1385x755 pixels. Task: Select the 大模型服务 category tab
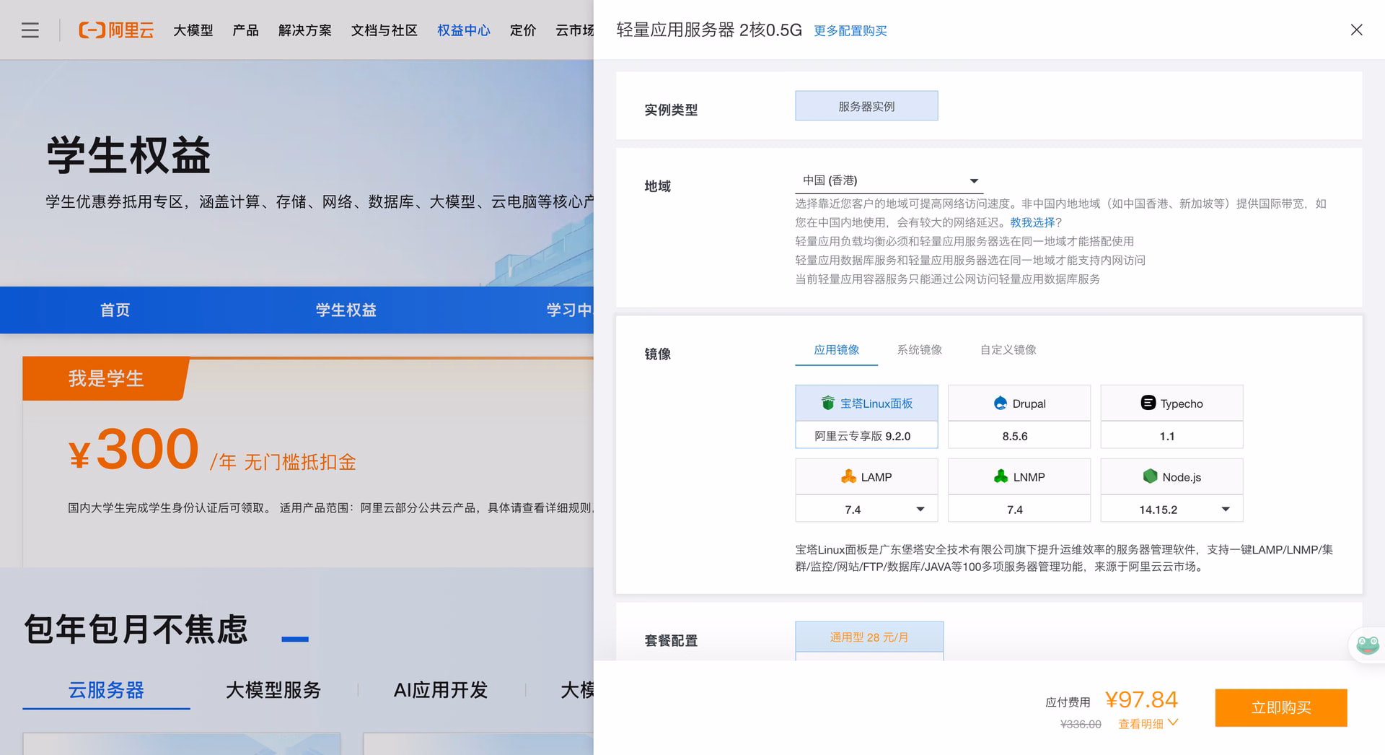(273, 690)
